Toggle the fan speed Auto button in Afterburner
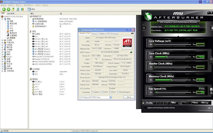The height and width of the screenshot is (133, 213). tap(202, 89)
